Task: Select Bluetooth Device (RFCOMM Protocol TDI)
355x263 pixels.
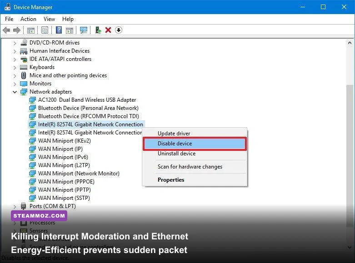Action: [x=89, y=116]
